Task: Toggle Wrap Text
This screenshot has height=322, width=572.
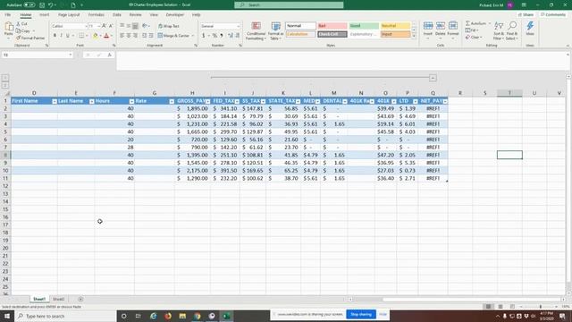Action: pos(169,26)
